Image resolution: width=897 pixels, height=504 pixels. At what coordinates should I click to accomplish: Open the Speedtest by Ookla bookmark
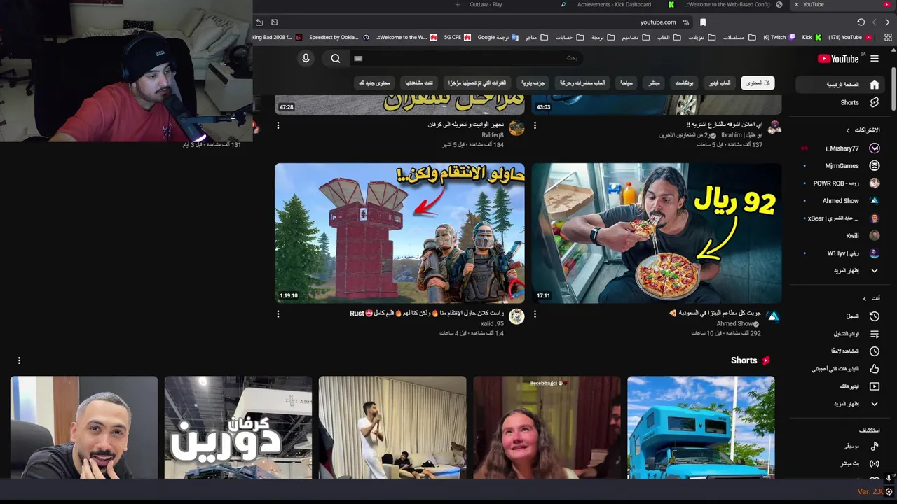338,37
